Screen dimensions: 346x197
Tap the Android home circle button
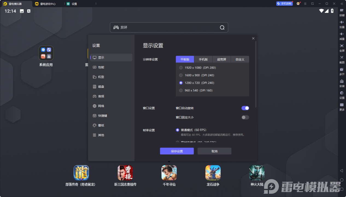[x=342, y=180]
